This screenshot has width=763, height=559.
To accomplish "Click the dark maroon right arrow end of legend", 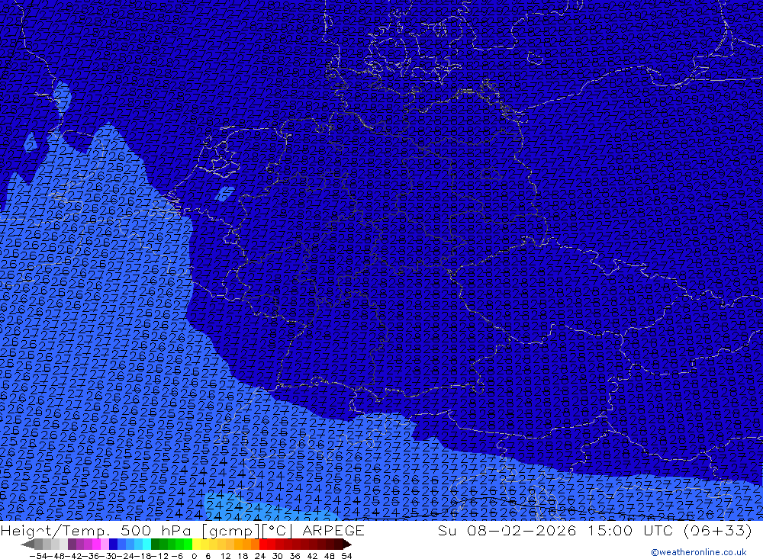I will (x=347, y=545).
